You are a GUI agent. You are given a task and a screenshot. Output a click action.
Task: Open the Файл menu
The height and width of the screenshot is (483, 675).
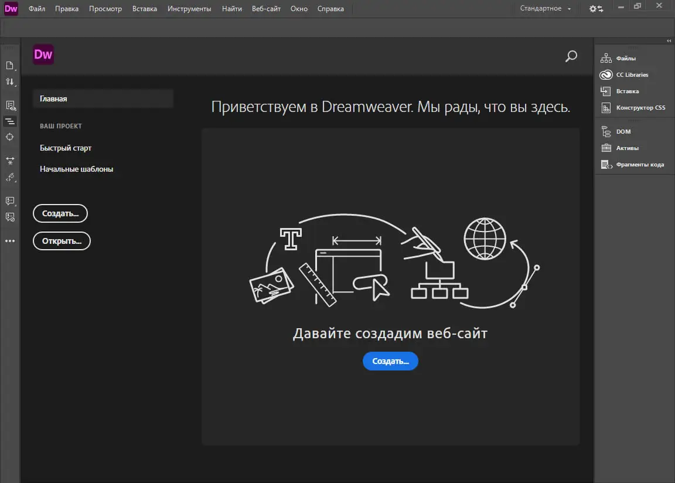click(x=37, y=8)
